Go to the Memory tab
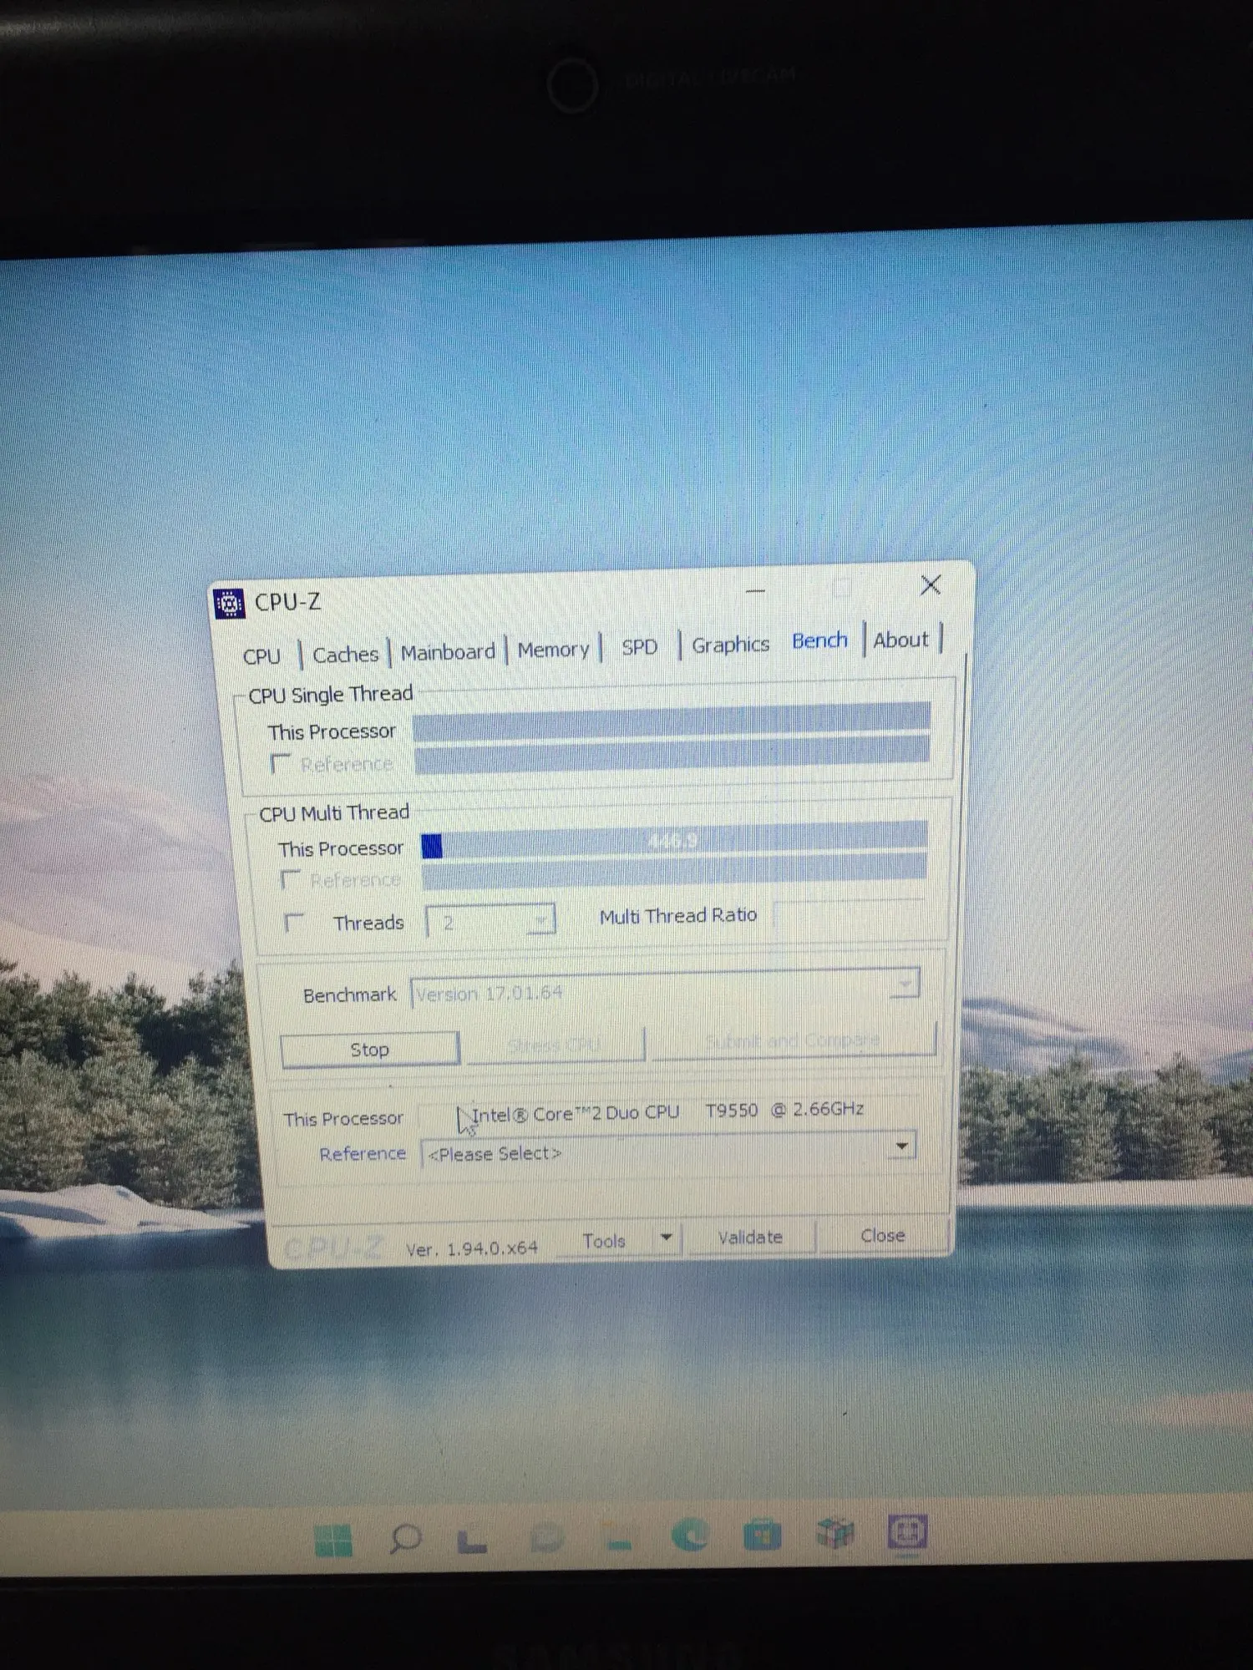Viewport: 1253px width, 1670px height. pyautogui.click(x=553, y=650)
